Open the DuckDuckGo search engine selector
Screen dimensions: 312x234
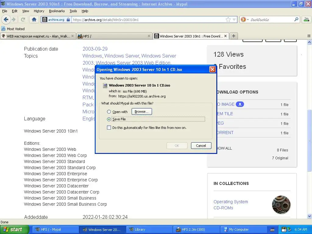245,19
